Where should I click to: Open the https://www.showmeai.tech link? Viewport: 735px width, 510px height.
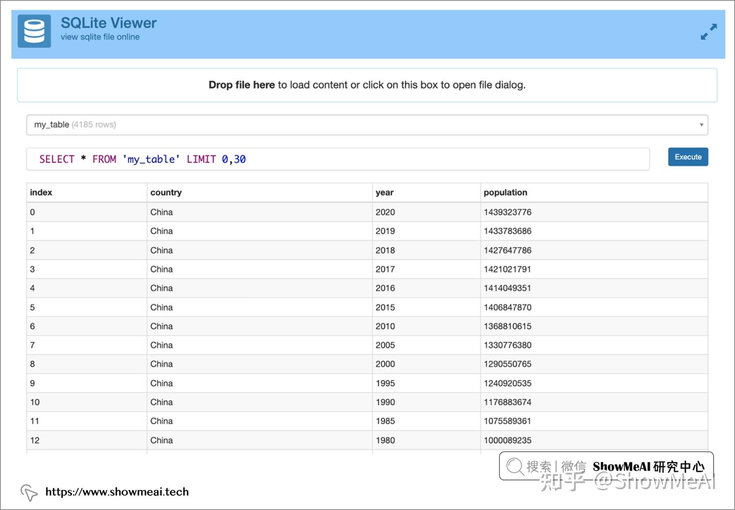pyautogui.click(x=117, y=492)
